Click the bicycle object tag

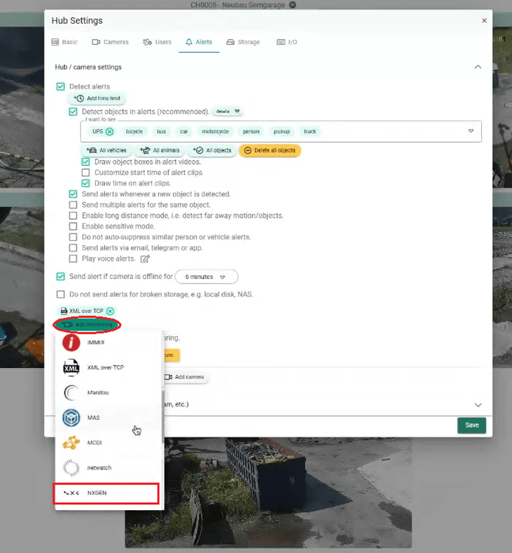click(134, 132)
